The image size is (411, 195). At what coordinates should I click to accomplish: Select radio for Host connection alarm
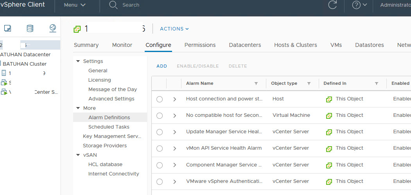click(159, 99)
